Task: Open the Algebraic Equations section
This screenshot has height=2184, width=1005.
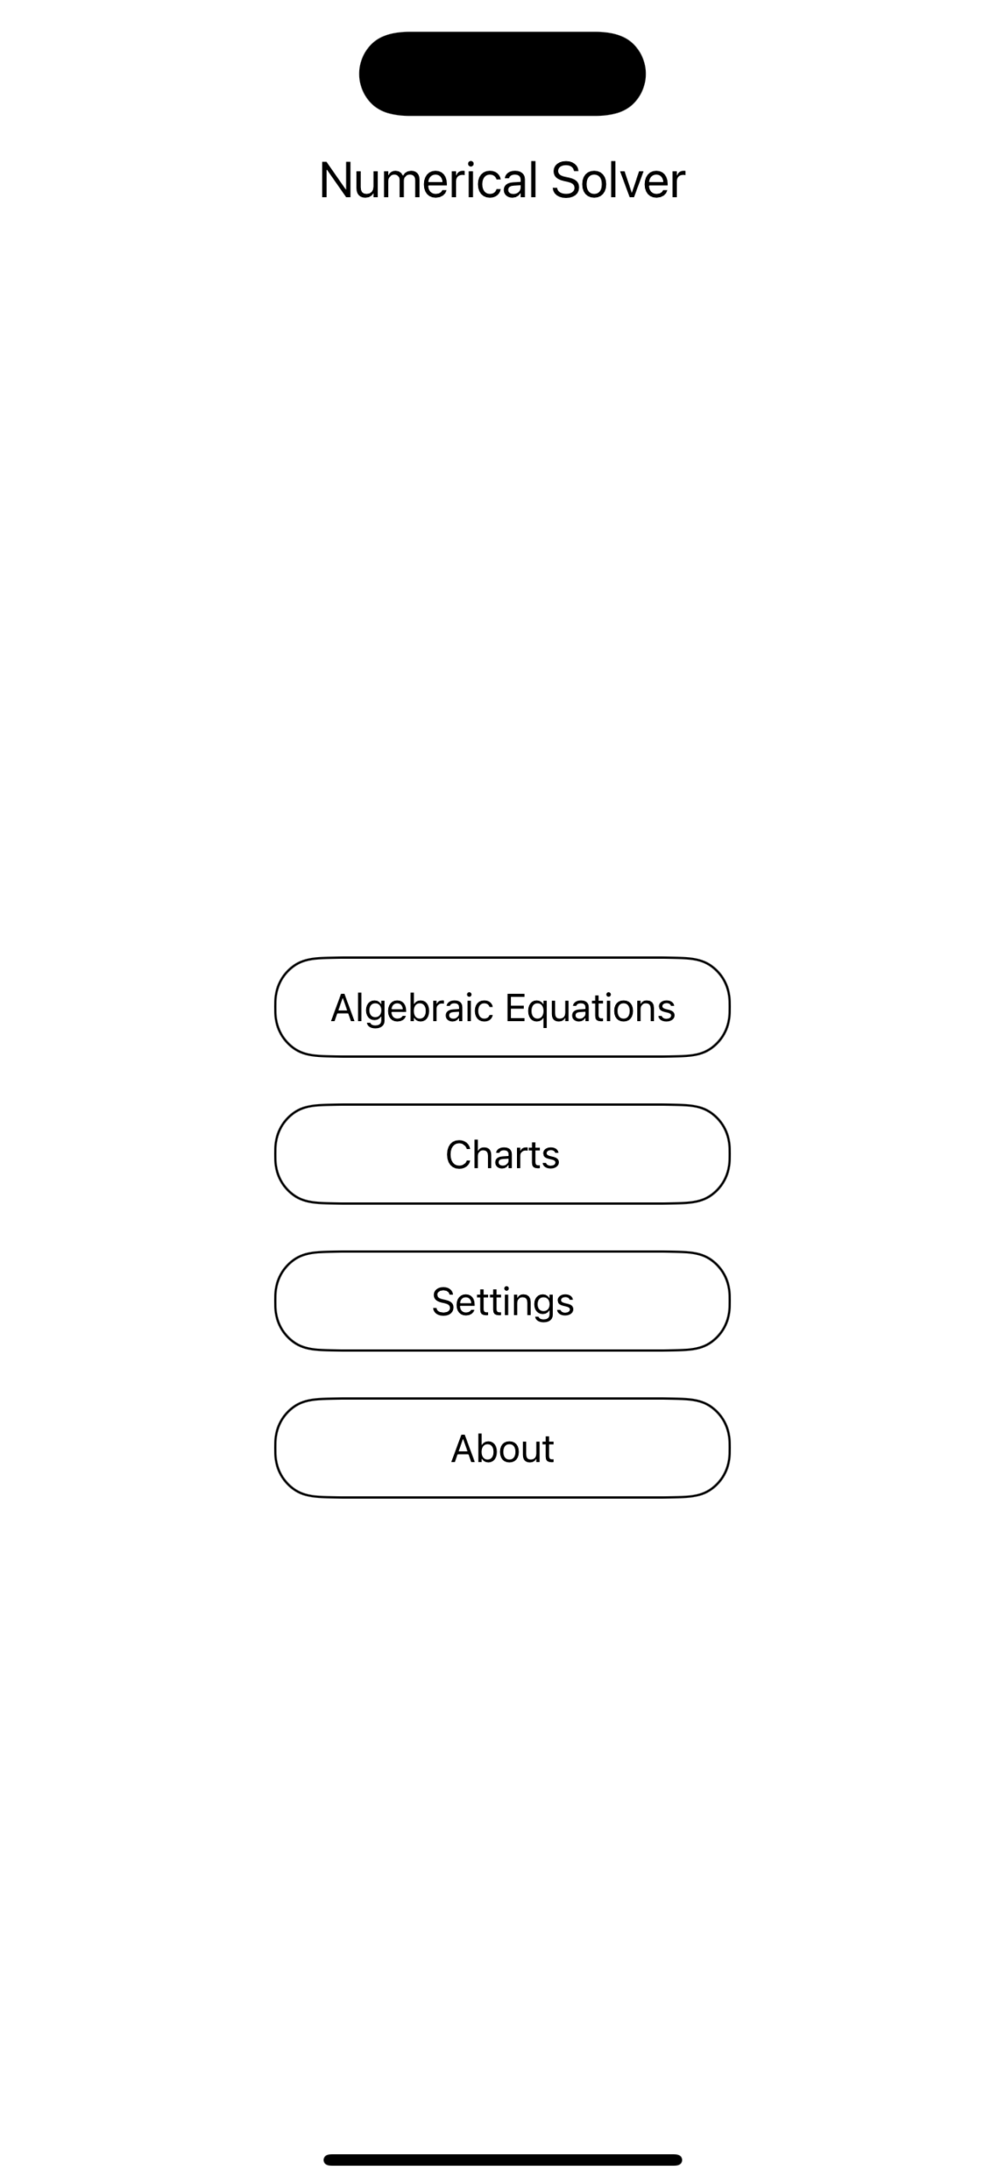Action: (502, 1007)
